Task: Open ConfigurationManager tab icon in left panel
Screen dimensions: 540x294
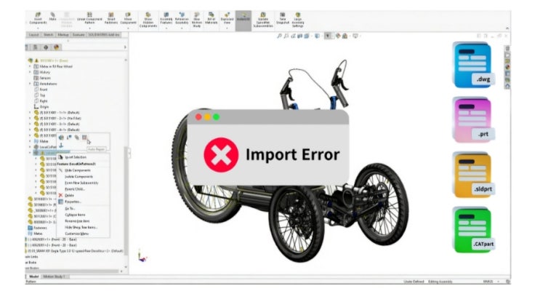Action: 46,47
